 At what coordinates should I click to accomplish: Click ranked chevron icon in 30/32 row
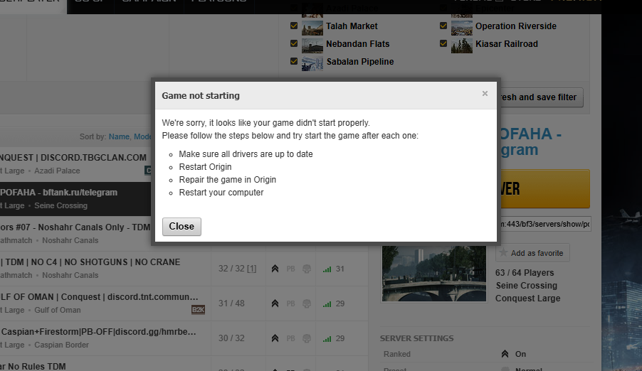click(275, 338)
